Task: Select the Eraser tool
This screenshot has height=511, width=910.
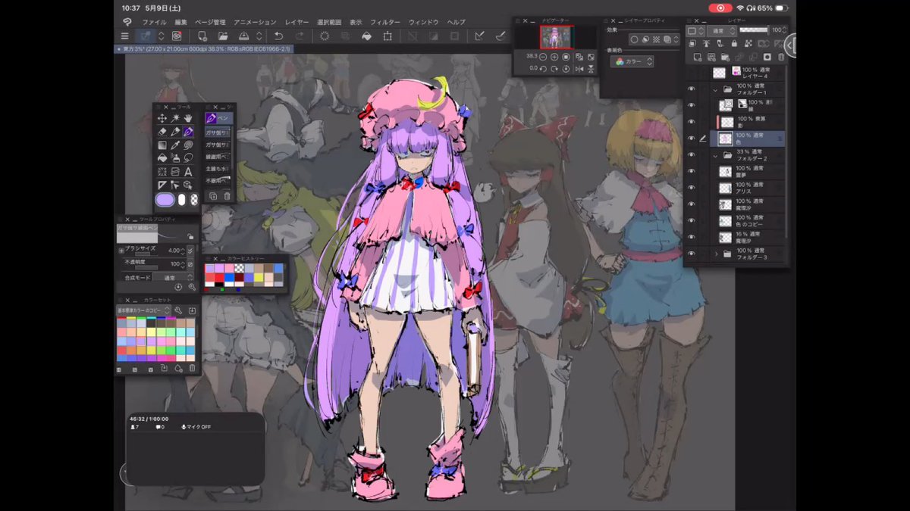Action: pos(162,132)
